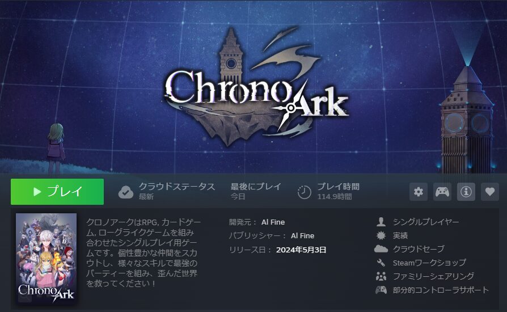Click the ファミリーシェアリング people icon
The image size is (507, 312).
coord(381,276)
